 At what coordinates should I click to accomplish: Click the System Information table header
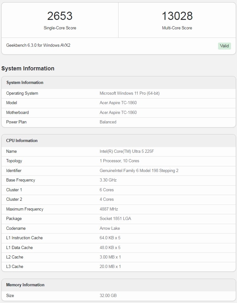click(25, 82)
